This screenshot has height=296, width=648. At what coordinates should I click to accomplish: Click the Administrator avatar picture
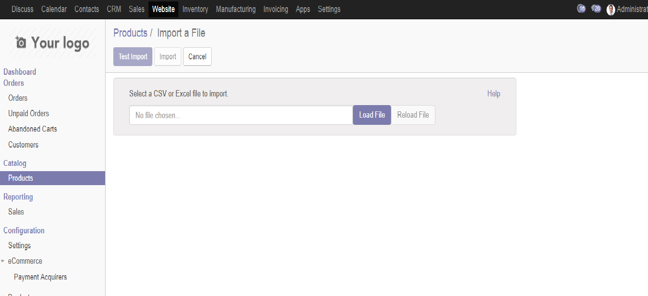[x=611, y=10]
